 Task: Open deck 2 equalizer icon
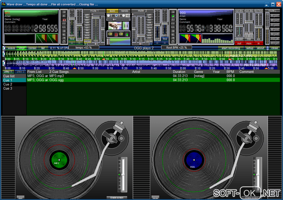point(149,41)
